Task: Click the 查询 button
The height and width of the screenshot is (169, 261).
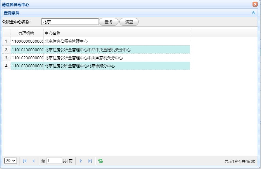Action: coord(109,22)
